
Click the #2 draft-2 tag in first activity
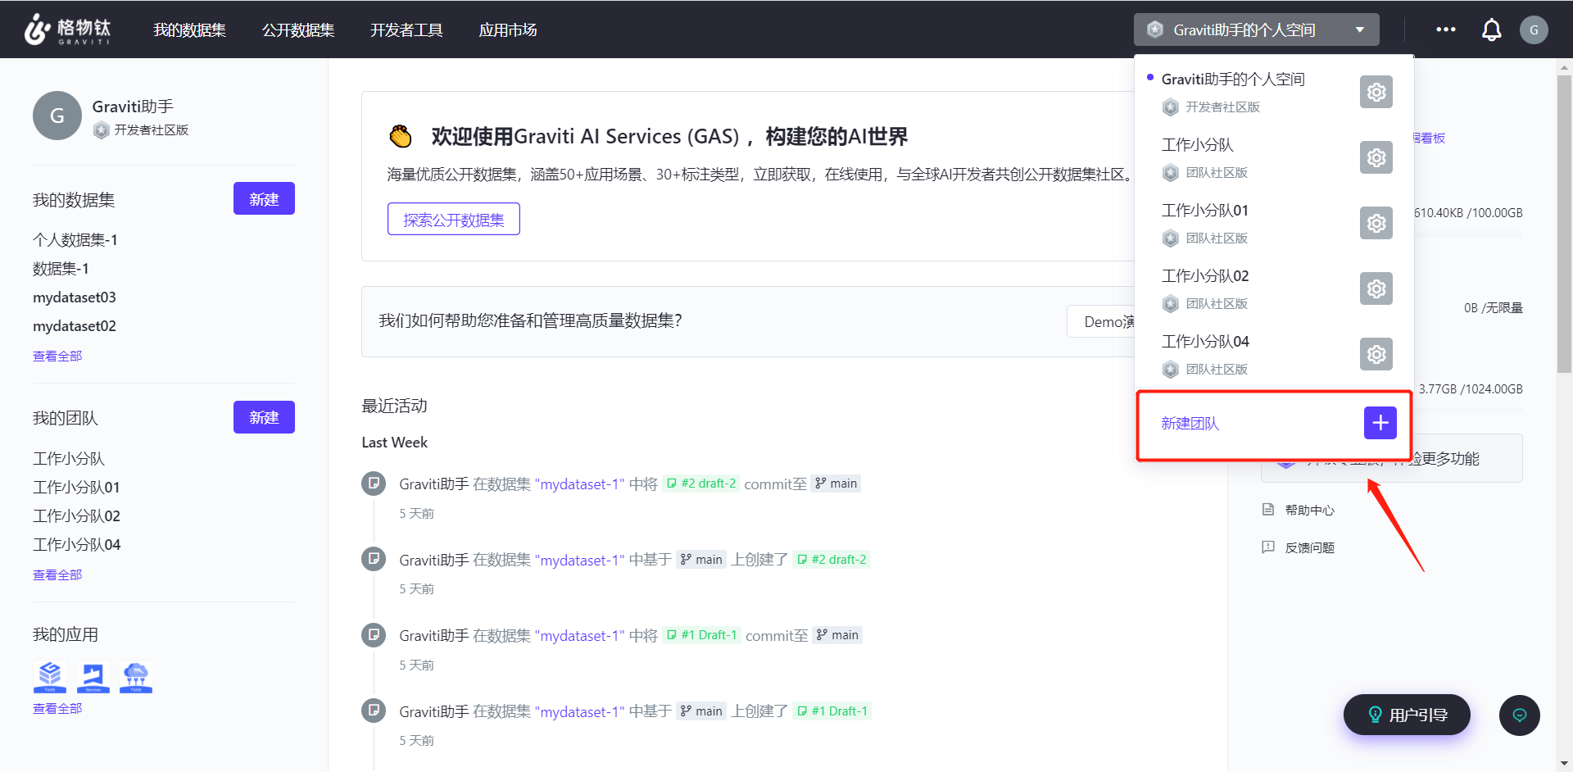click(x=701, y=484)
